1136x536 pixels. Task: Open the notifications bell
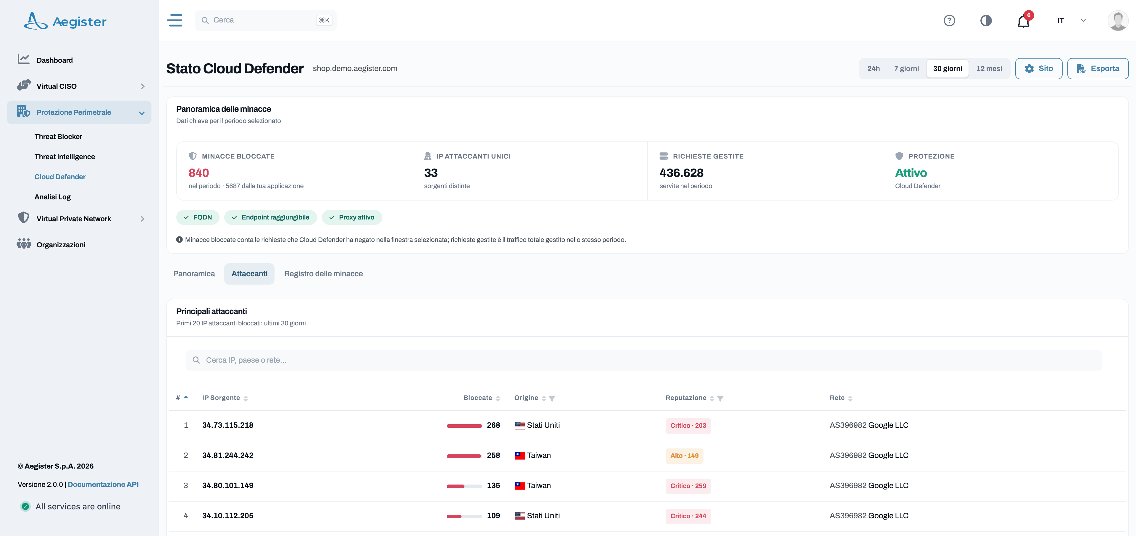[1024, 21]
